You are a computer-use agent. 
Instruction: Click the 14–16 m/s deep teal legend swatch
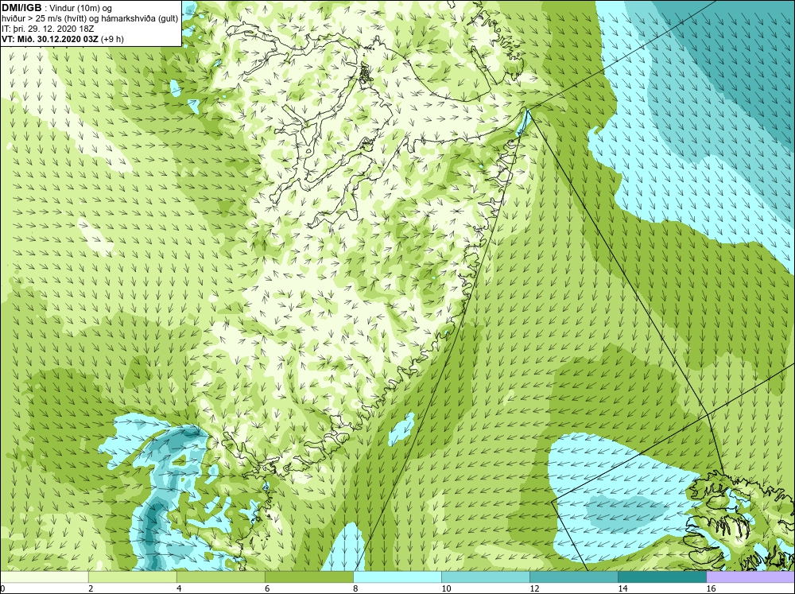click(x=662, y=577)
